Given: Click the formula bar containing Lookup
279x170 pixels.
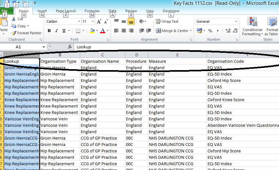Looking at the screenshot, I should pos(176,47).
